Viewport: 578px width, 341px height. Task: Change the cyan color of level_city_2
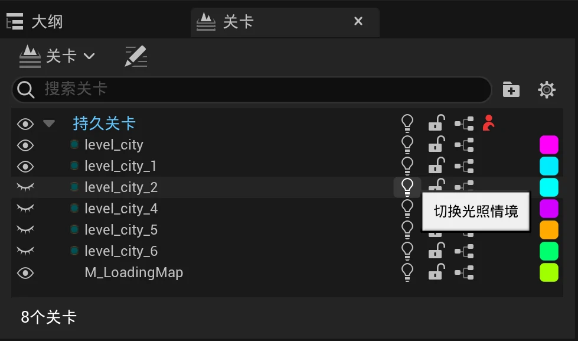(x=549, y=187)
